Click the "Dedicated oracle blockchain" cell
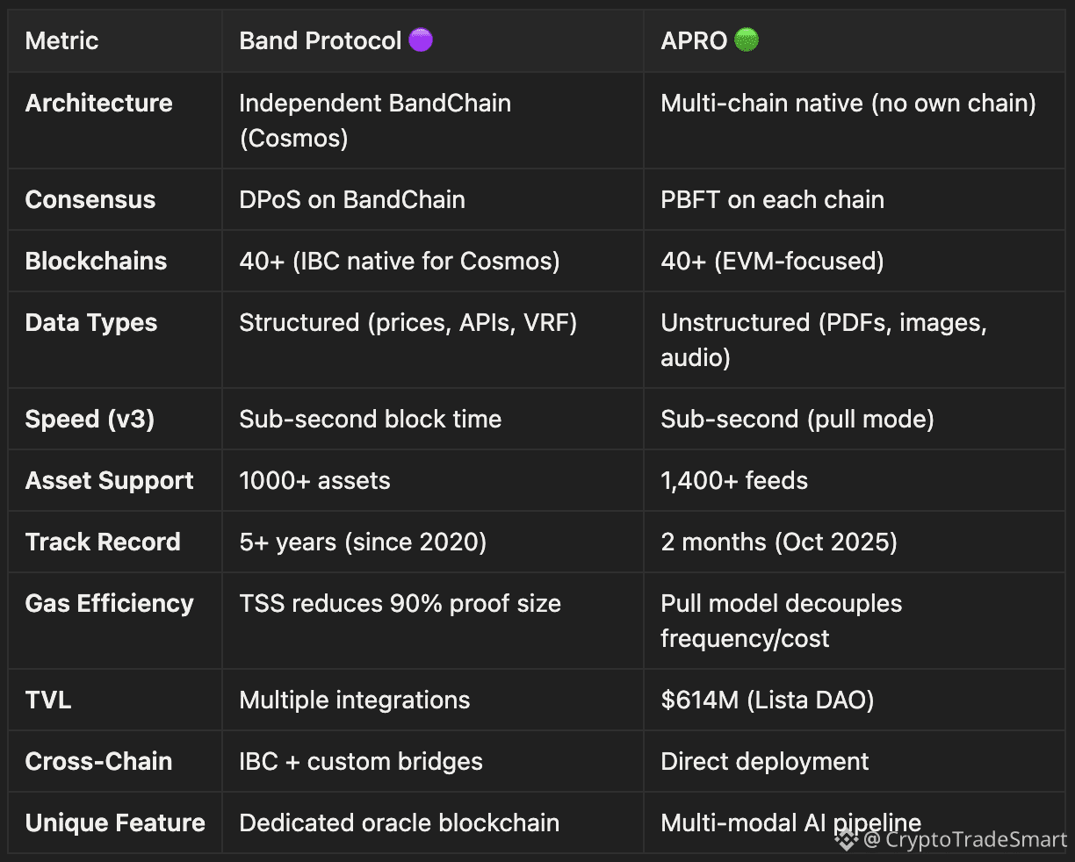 click(x=399, y=822)
